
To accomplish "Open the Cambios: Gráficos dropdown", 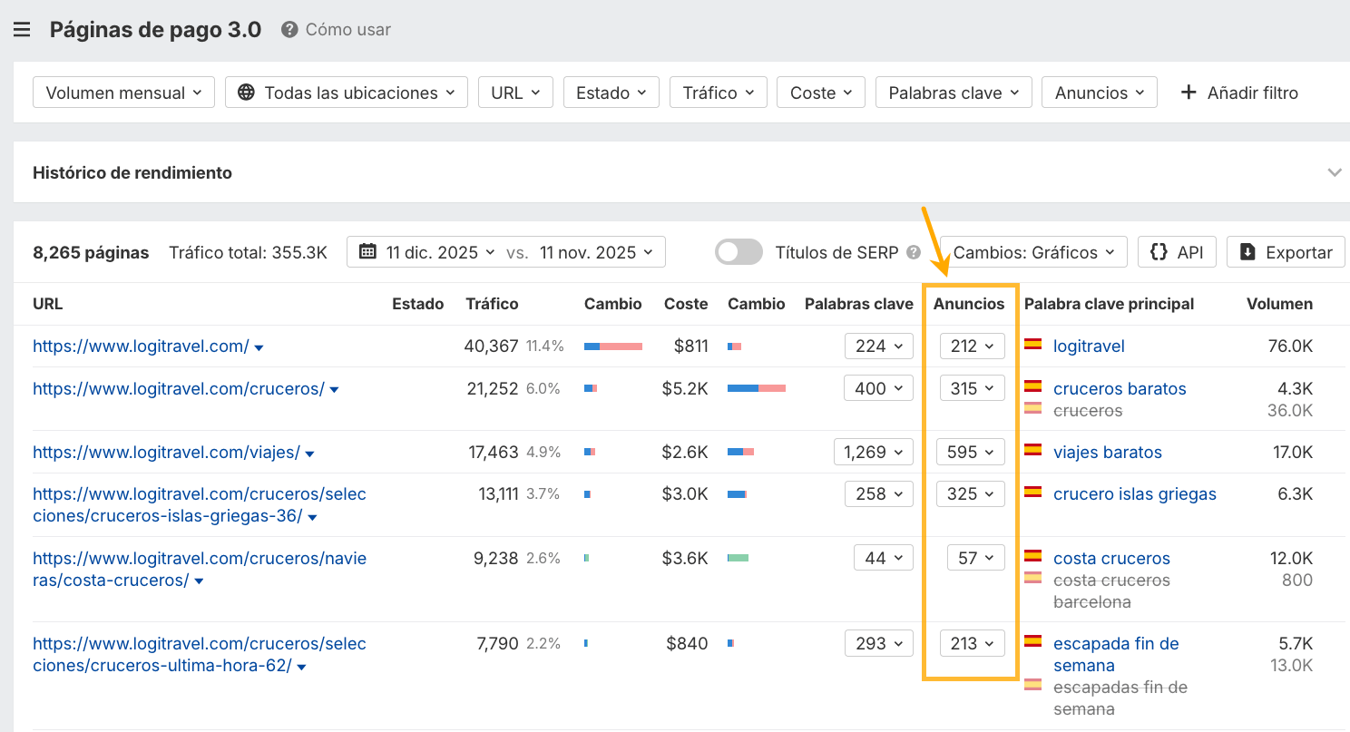I will click(1033, 251).
